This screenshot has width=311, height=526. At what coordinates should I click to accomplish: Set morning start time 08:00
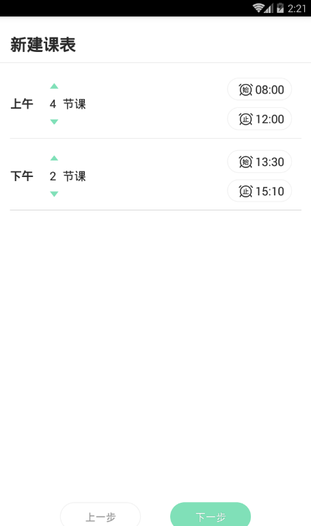pyautogui.click(x=259, y=89)
